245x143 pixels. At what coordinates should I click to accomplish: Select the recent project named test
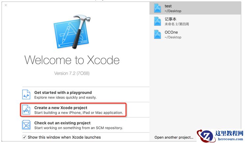point(168,6)
